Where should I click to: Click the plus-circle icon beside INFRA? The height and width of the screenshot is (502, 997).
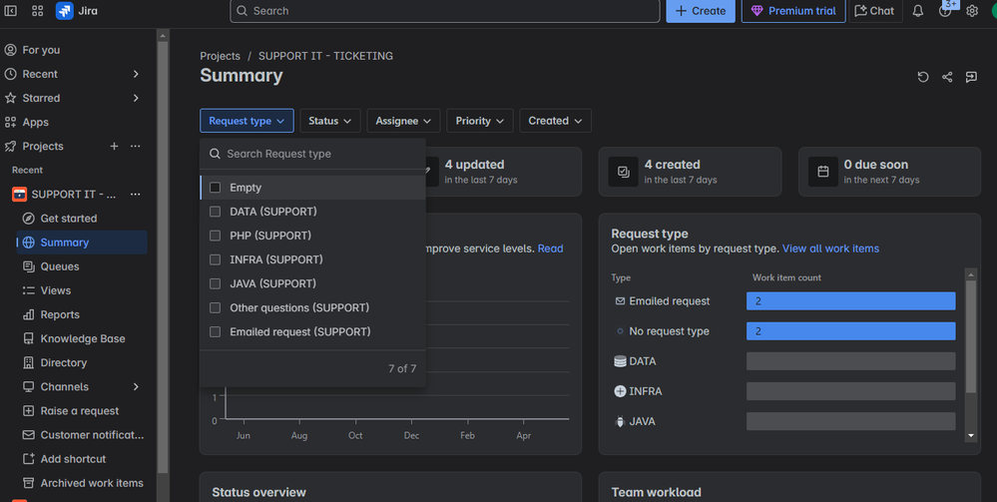click(x=620, y=391)
